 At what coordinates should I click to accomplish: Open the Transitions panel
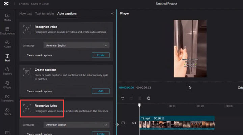coord(7,98)
